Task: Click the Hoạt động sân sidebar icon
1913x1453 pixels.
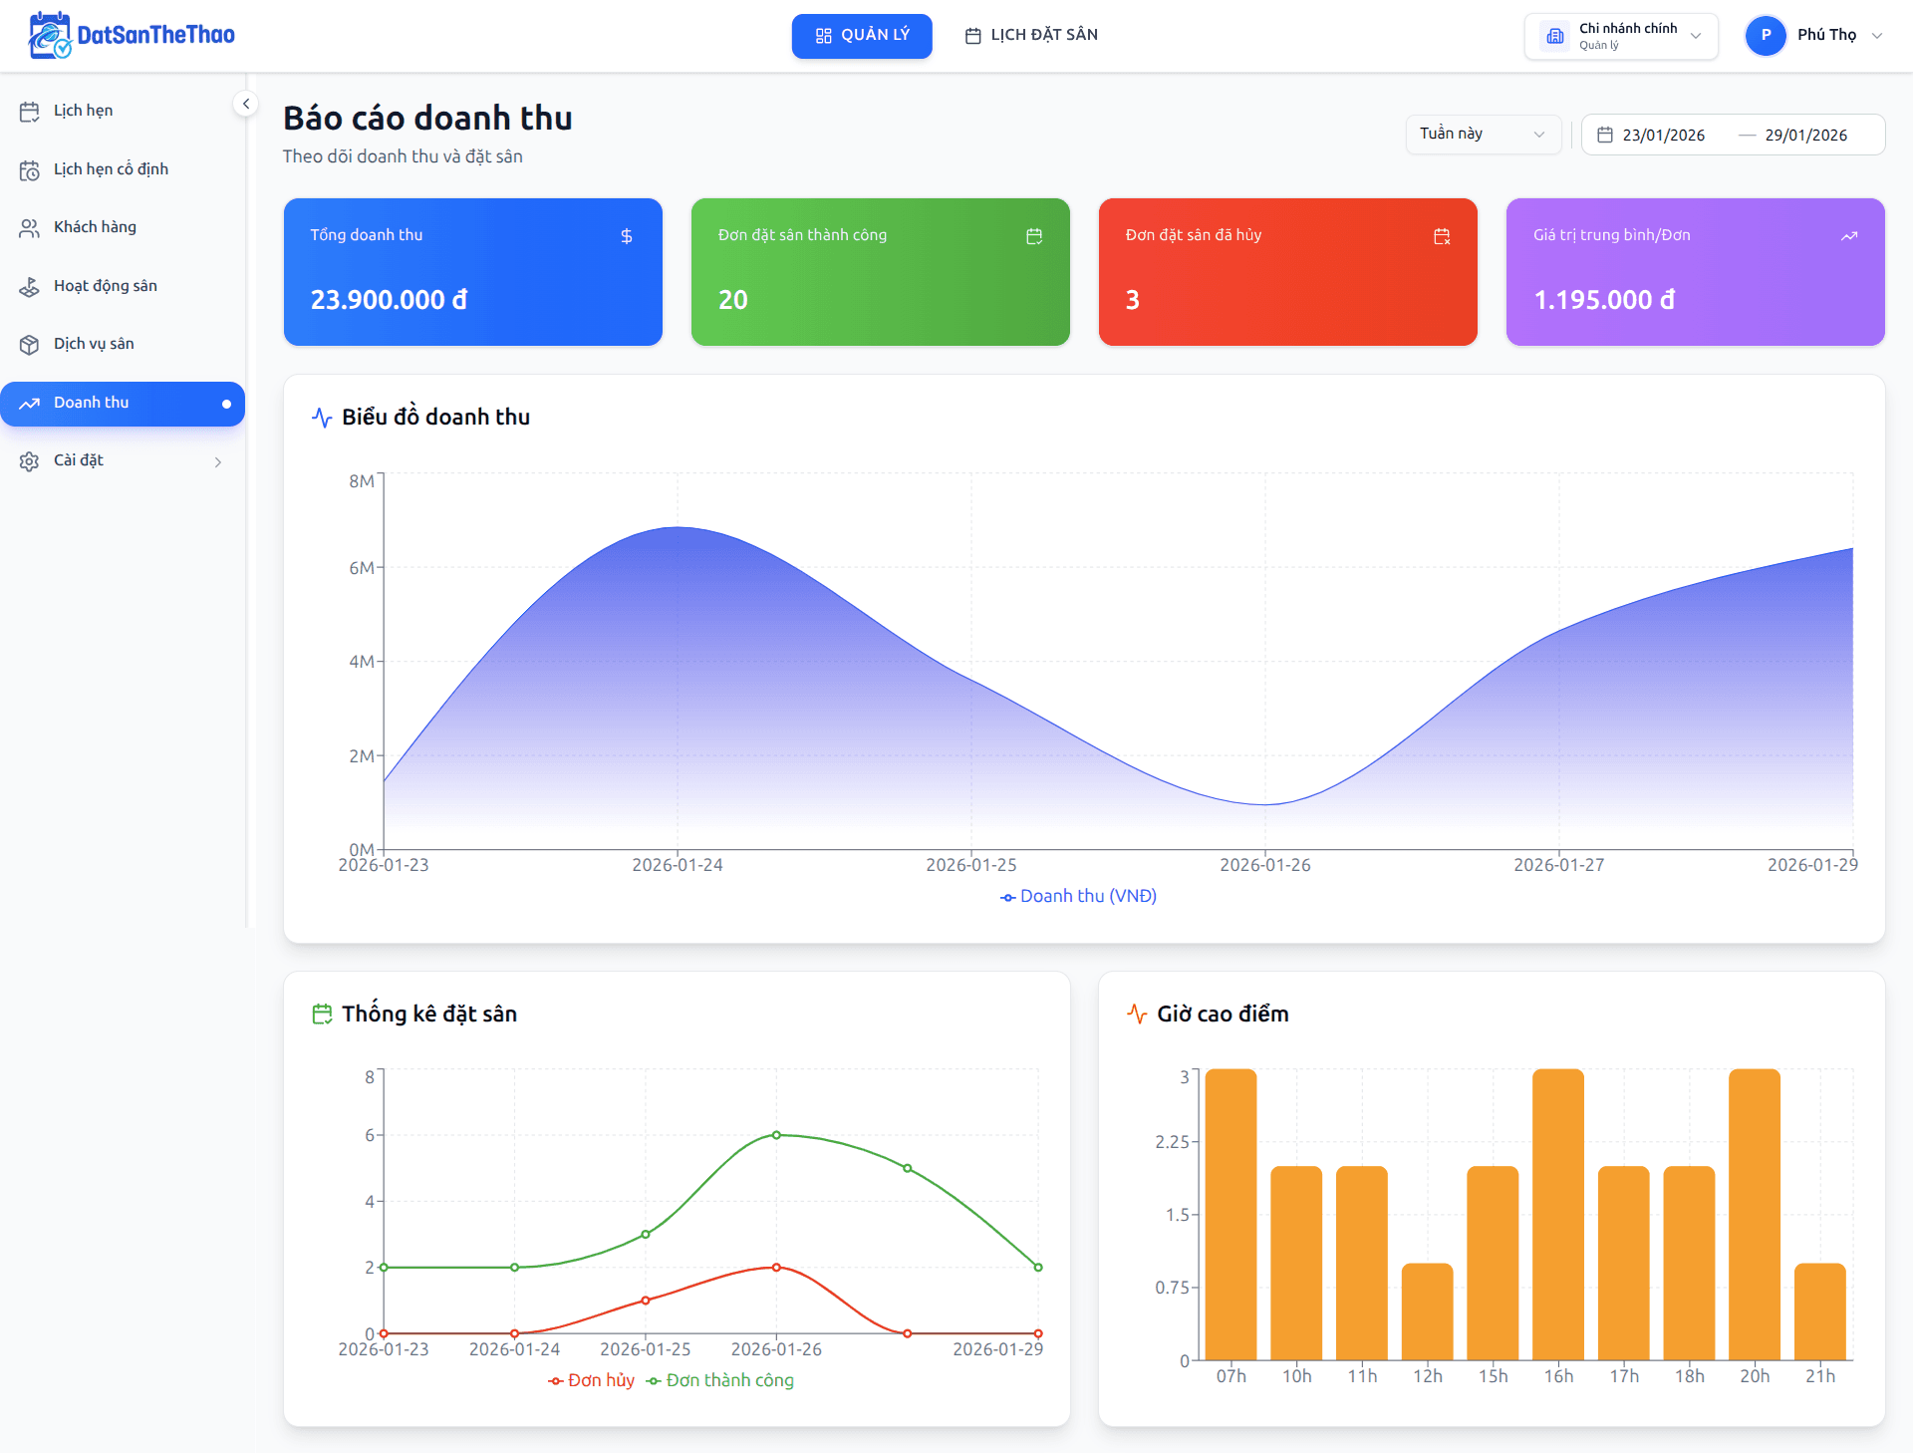Action: (30, 287)
